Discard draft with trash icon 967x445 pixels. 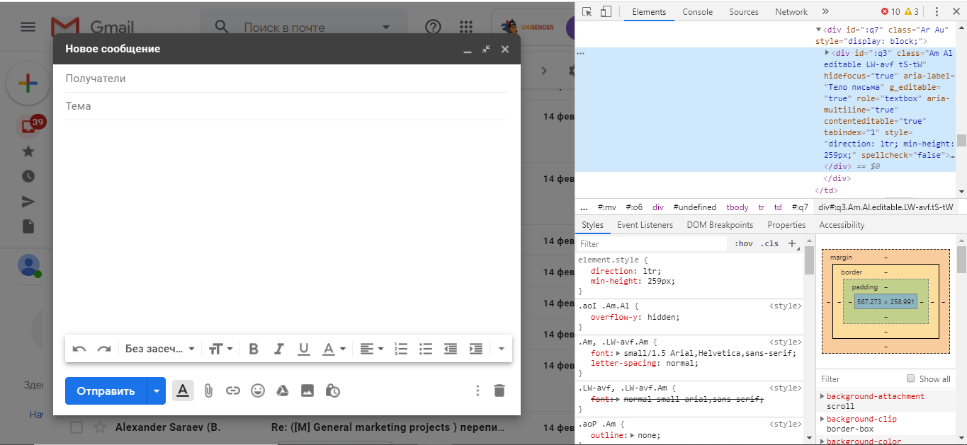(499, 391)
